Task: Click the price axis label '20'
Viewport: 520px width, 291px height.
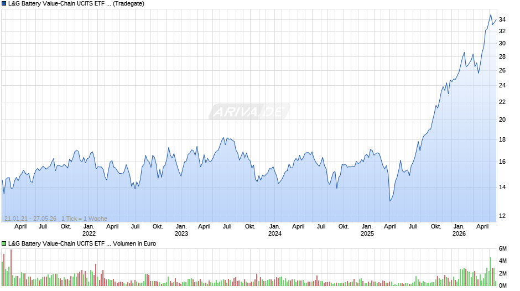Action: pyautogui.click(x=502, y=120)
